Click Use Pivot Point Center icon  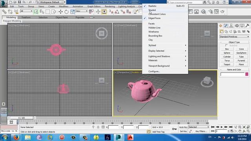point(91,12)
